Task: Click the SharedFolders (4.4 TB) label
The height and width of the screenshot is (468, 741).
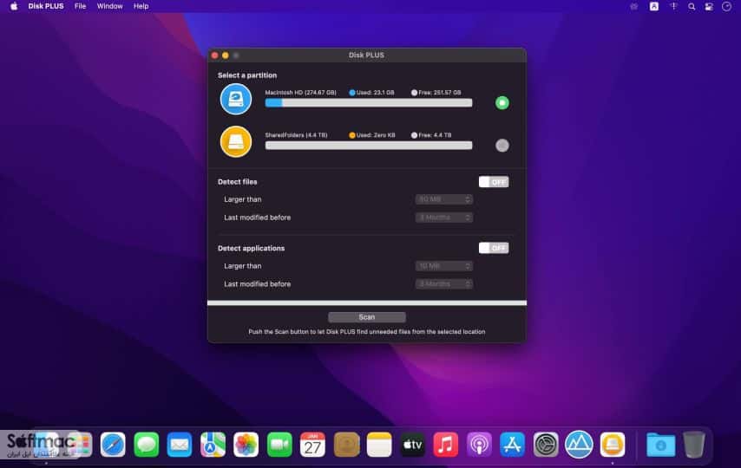Action: [x=296, y=135]
